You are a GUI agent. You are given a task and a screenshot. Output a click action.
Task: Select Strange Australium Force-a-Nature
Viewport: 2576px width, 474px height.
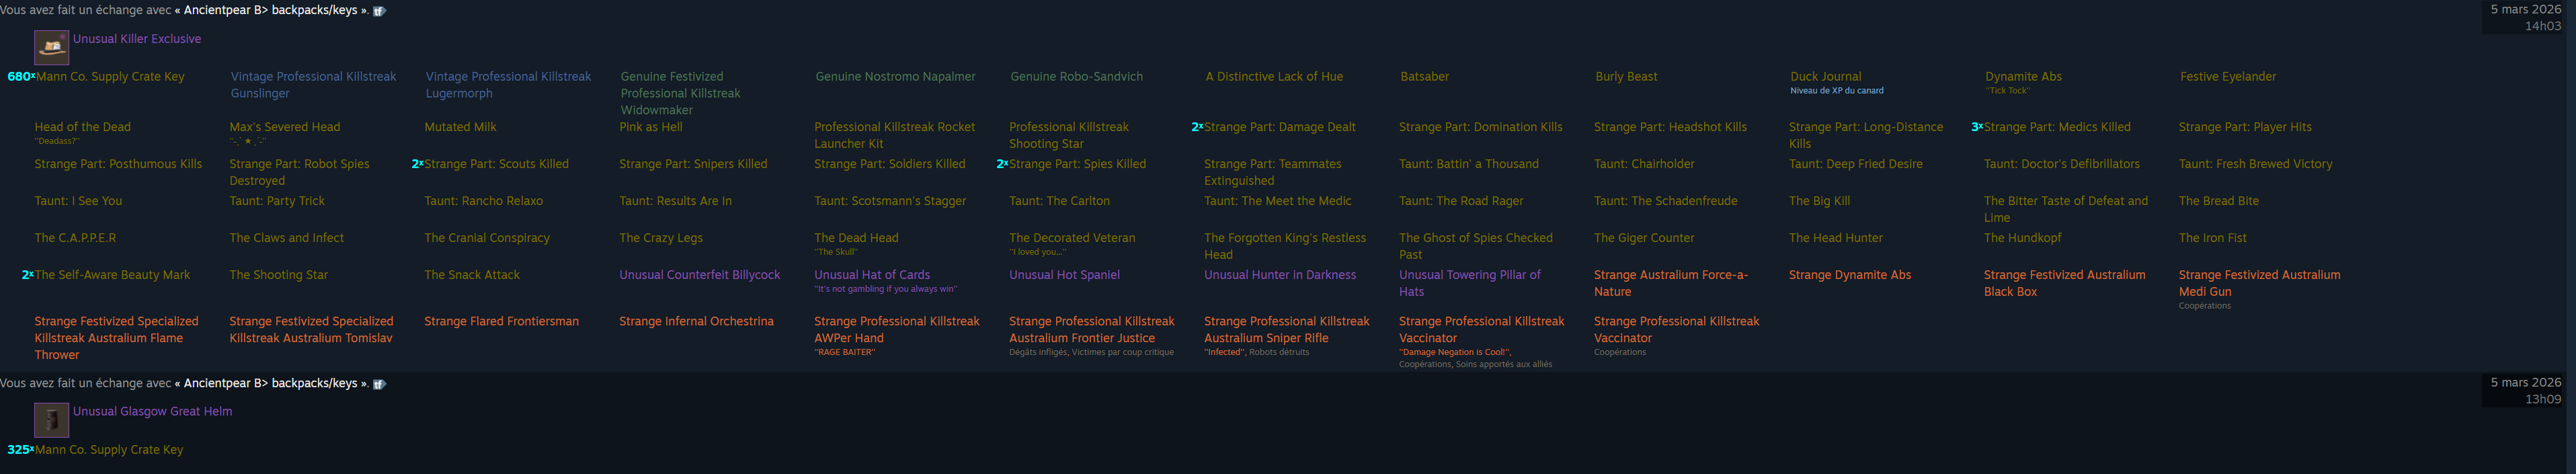tap(1671, 283)
